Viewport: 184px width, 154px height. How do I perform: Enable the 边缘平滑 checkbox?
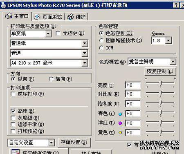[x=13, y=125]
